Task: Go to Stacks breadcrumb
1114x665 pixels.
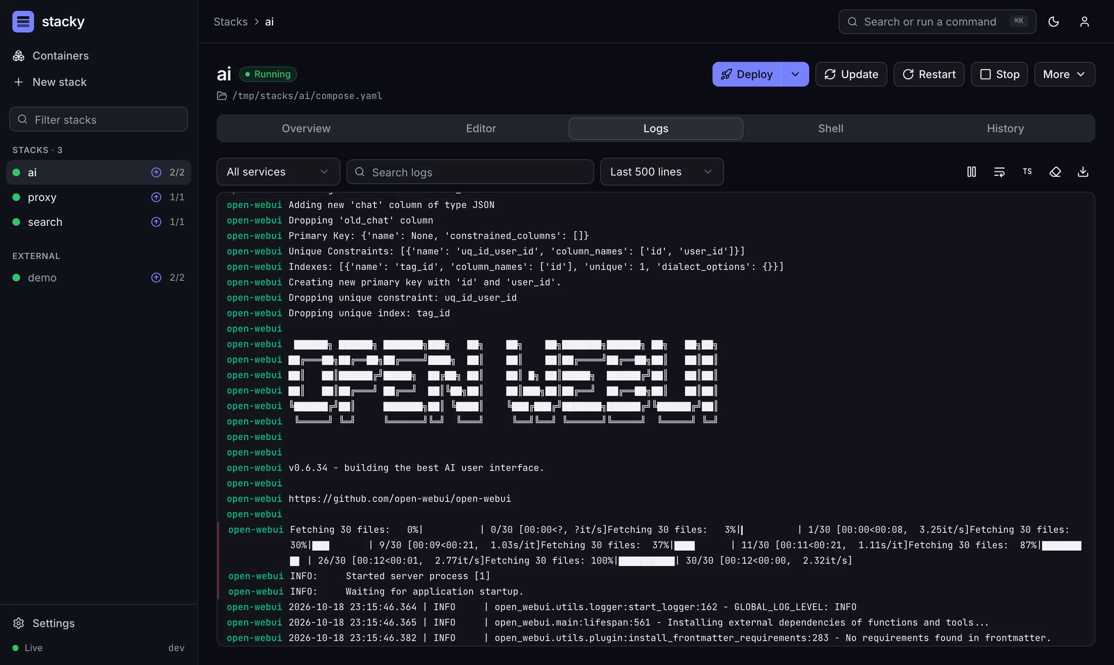Action: point(231,22)
